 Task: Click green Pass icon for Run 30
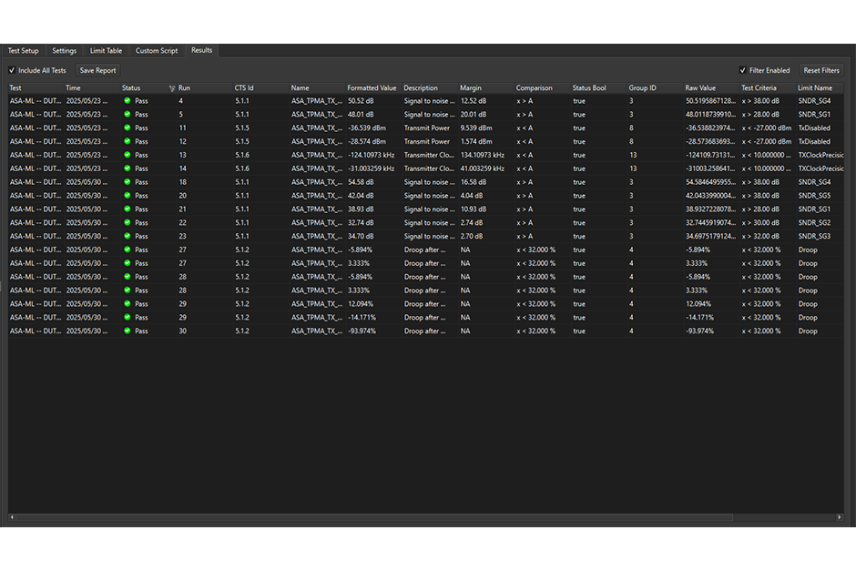click(x=127, y=331)
